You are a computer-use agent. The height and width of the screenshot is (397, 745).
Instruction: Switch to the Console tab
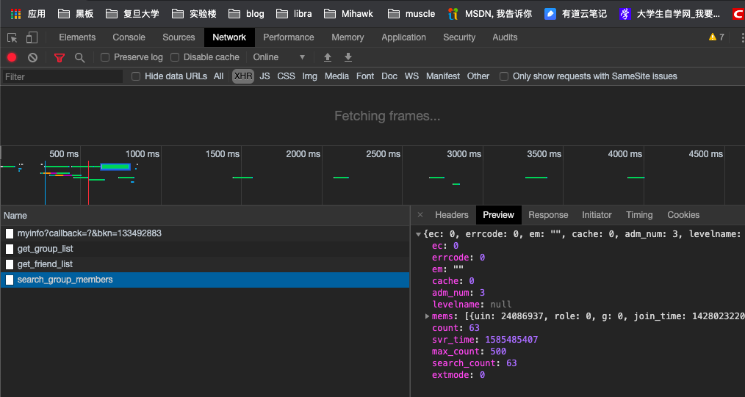coord(129,37)
